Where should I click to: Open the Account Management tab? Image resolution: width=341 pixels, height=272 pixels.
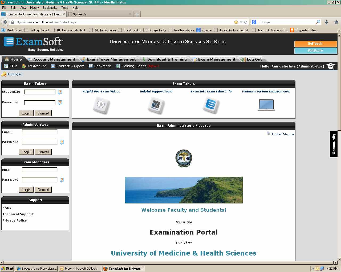tap(52, 59)
